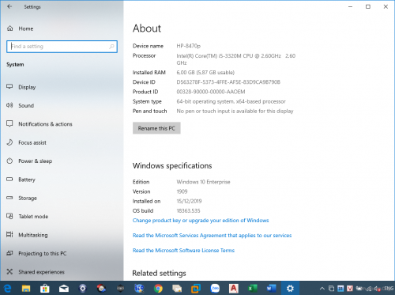Open Microsoft Edge from the taskbar

(7, 288)
